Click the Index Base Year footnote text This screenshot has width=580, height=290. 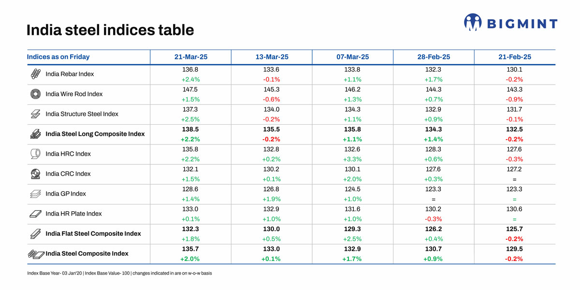point(119,273)
